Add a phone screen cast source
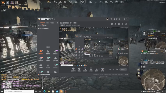This screenshot has height=93, width=166. [85, 69]
